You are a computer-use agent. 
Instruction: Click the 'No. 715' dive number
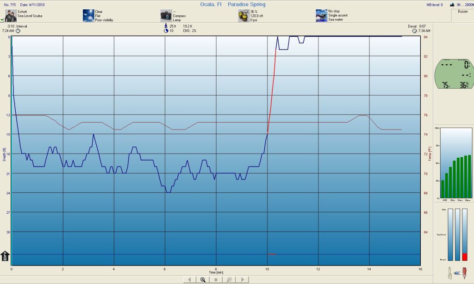coord(10,5)
